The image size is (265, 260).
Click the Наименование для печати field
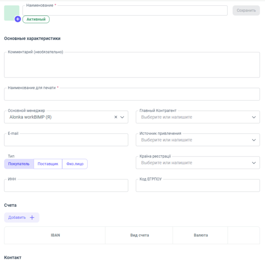pos(132,94)
